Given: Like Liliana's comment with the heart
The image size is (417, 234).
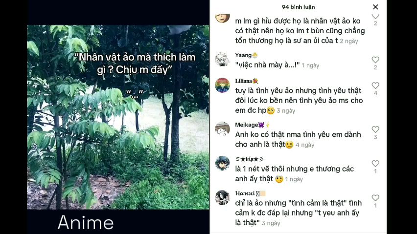Looking at the screenshot, I should (375, 85).
